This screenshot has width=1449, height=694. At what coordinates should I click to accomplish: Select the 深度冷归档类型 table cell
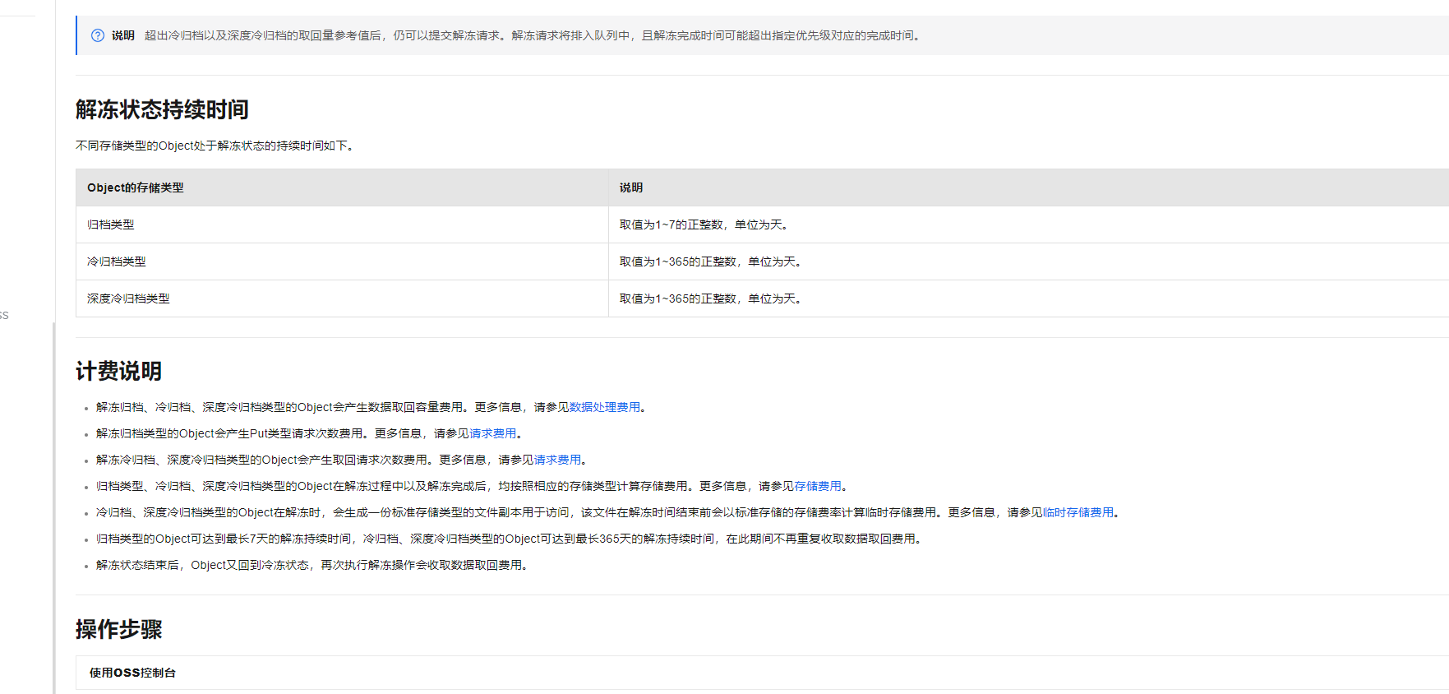[x=342, y=298]
